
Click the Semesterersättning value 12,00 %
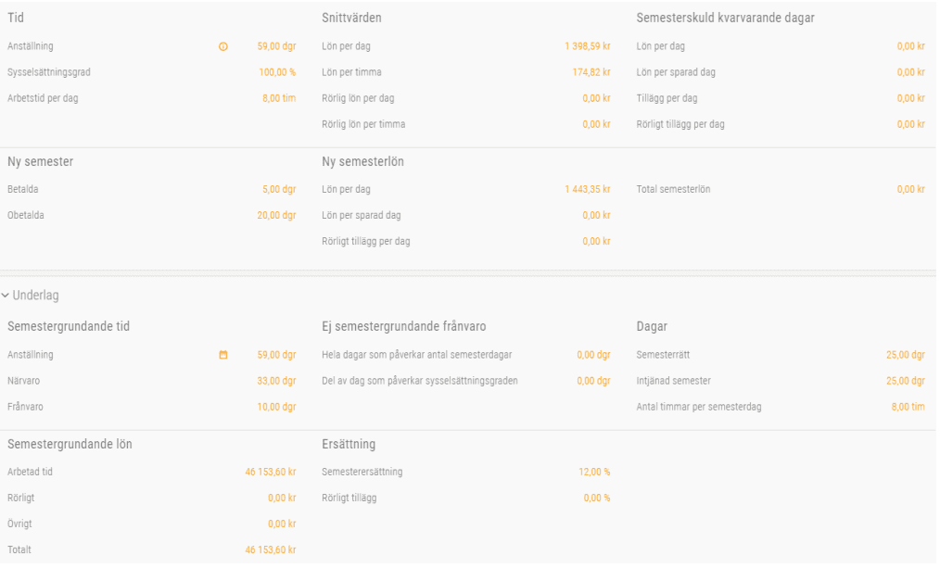[594, 472]
